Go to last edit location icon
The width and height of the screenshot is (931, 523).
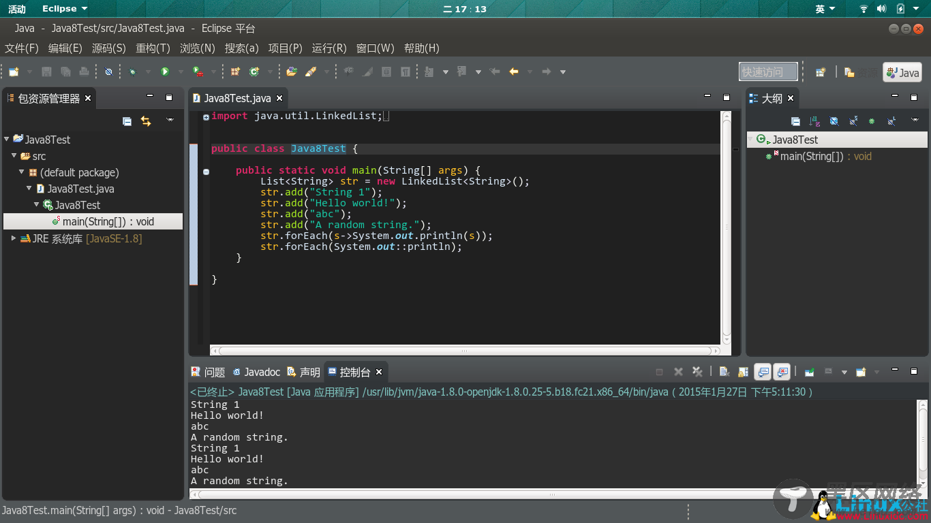(495, 72)
